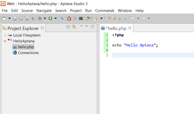Viewport: 194px width, 114px height.
Task: Open the Run configurations dropdown arrow
Action: tap(56, 18)
